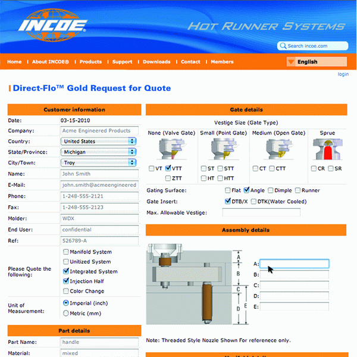Check the Runner gating surface checkbox
The width and height of the screenshot is (357, 357).
(297, 190)
